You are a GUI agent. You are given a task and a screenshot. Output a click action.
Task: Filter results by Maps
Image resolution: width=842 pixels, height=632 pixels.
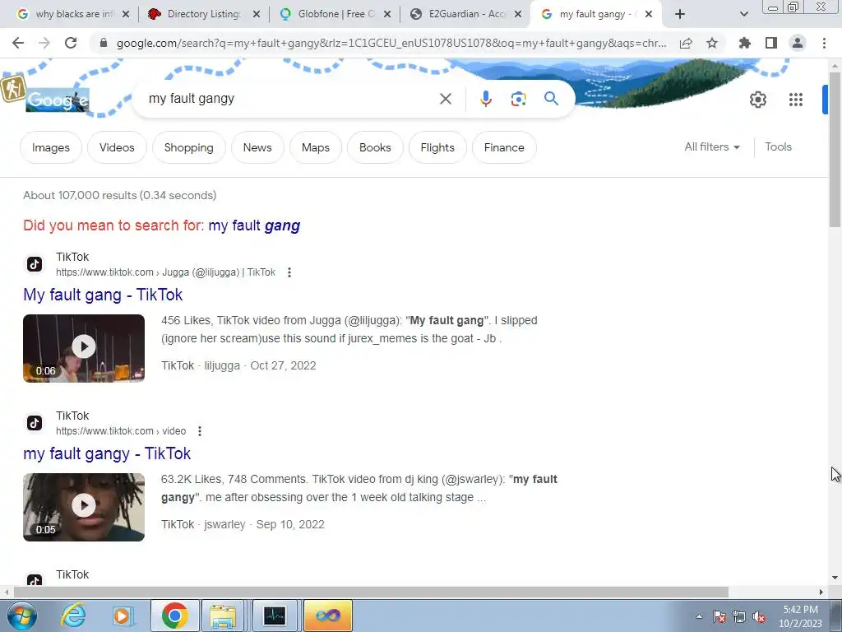[x=315, y=147]
